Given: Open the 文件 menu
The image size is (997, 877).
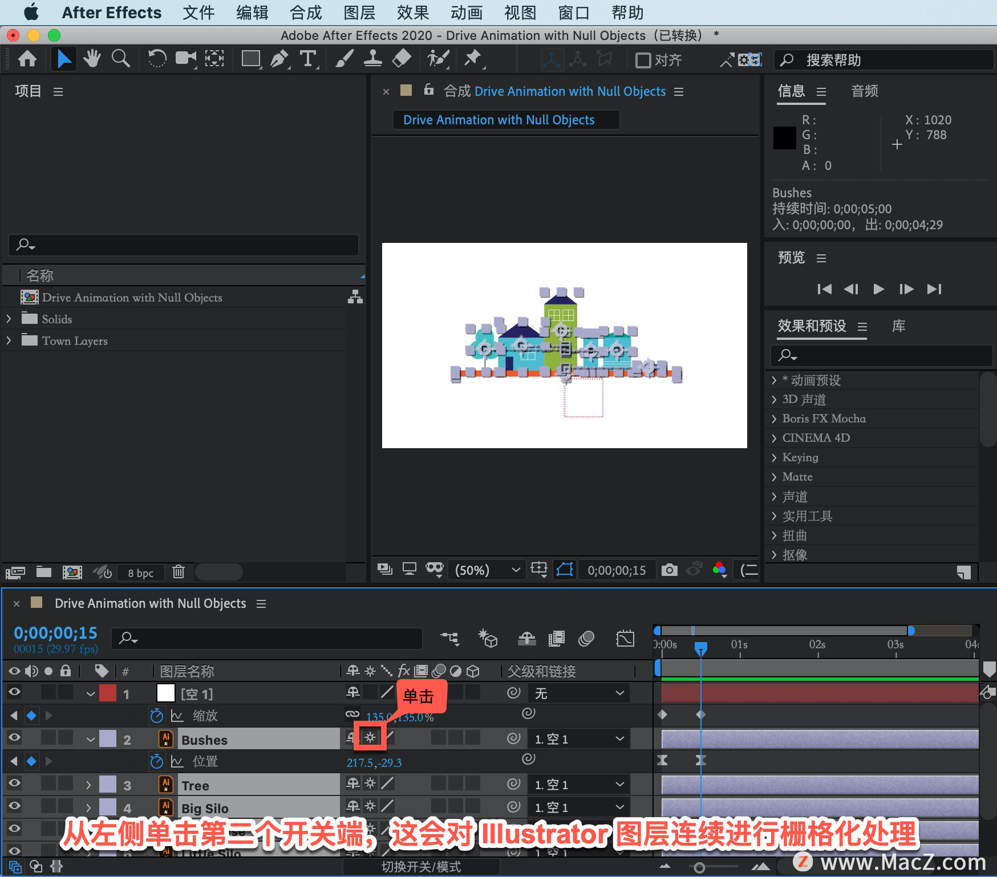Looking at the screenshot, I should click(198, 13).
